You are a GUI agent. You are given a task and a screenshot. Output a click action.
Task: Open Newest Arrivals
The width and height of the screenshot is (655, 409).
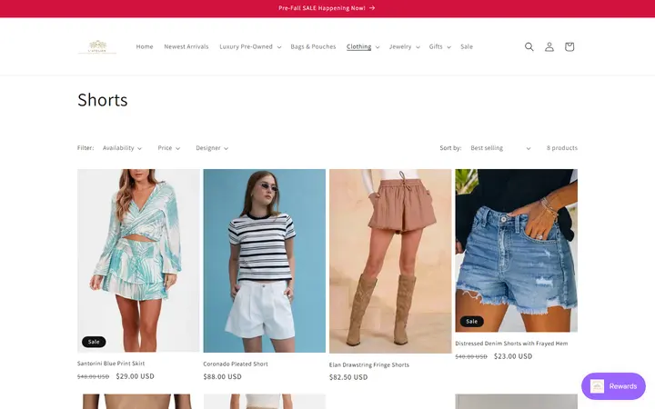[x=186, y=46]
